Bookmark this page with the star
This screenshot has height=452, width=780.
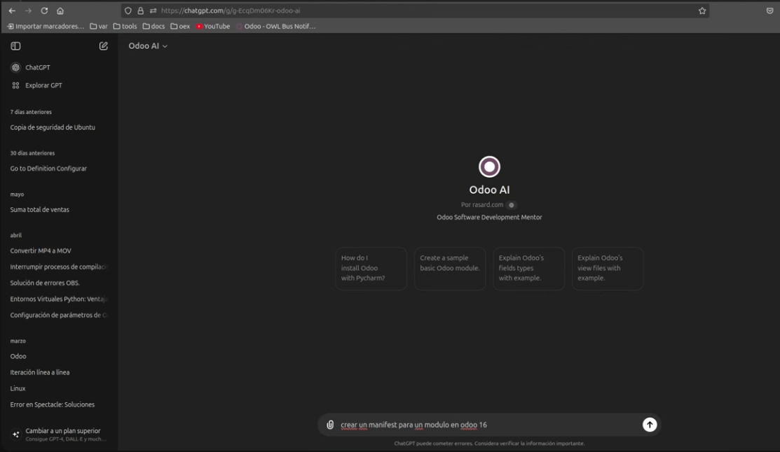pos(702,10)
